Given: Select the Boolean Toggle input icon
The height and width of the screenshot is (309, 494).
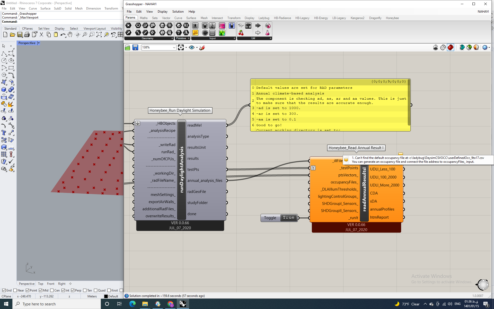Looking at the screenshot, I should [205, 25].
